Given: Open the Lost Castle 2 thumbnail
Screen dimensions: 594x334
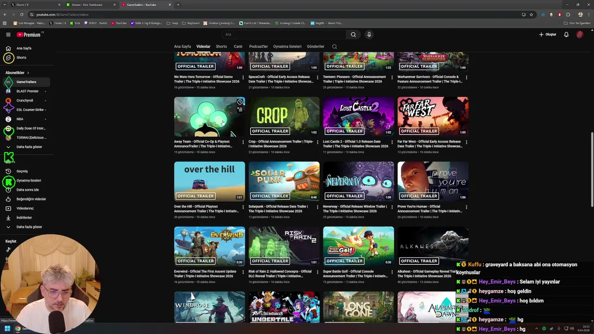Looking at the screenshot, I should coord(358,117).
